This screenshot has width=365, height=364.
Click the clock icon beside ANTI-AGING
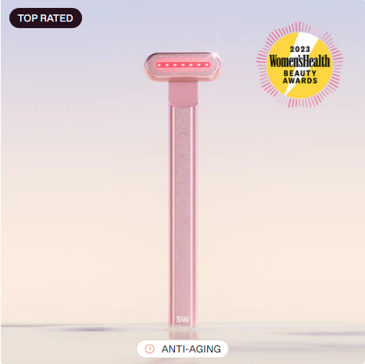(x=150, y=349)
